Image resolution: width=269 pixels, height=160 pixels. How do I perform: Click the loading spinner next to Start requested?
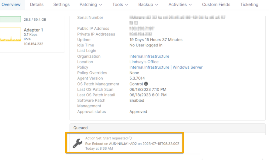(x=130, y=138)
